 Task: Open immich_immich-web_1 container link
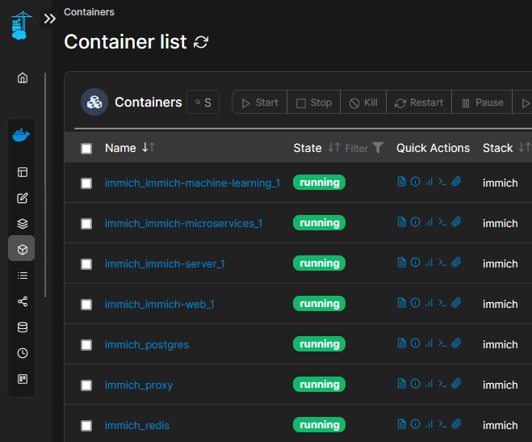(x=160, y=304)
